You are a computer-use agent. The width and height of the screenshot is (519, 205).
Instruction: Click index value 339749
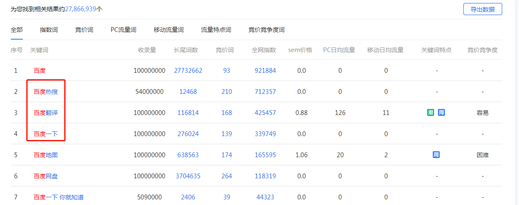(x=265, y=134)
